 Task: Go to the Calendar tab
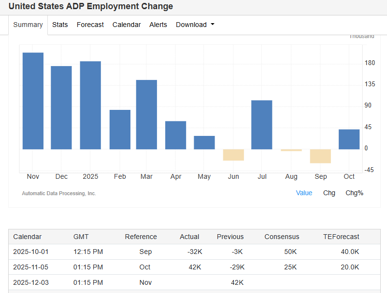[x=127, y=25]
